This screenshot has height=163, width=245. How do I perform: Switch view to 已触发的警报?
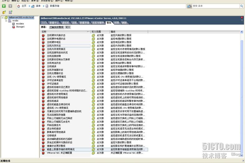tap(56, 27)
